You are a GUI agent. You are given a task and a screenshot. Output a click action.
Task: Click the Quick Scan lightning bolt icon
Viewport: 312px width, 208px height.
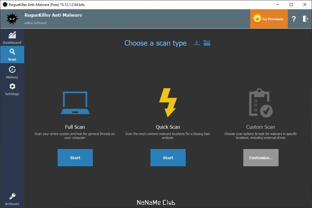pos(168,103)
